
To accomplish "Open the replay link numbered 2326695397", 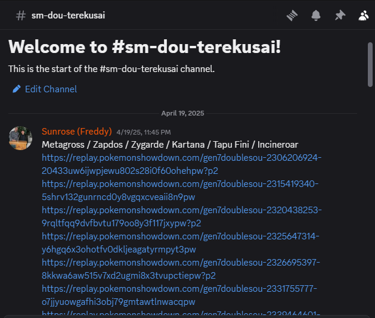I will click(x=181, y=269).
